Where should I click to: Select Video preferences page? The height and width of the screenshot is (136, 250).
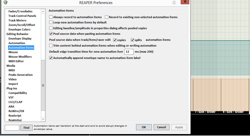[13, 79]
